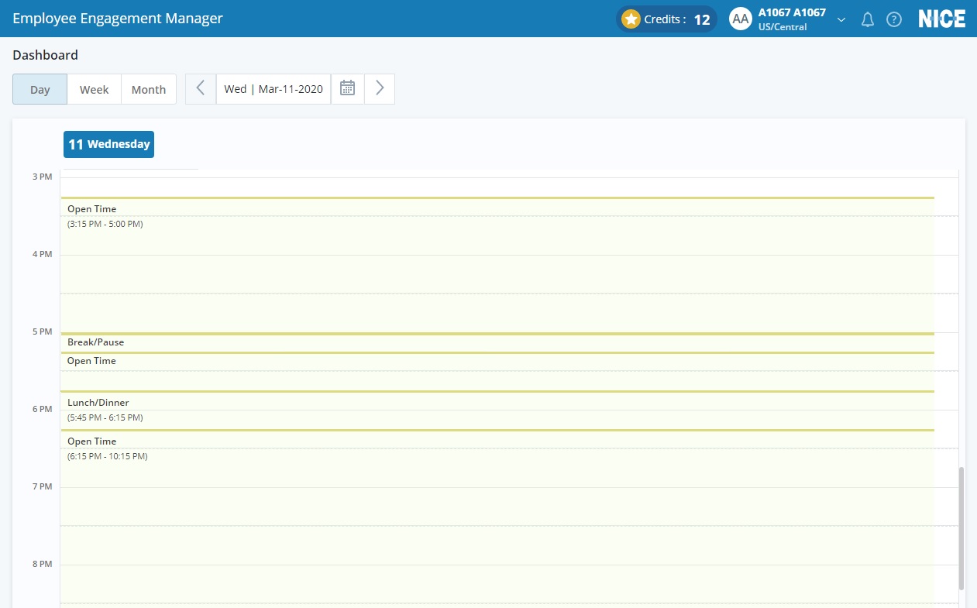Go to previous day arrow

201,88
